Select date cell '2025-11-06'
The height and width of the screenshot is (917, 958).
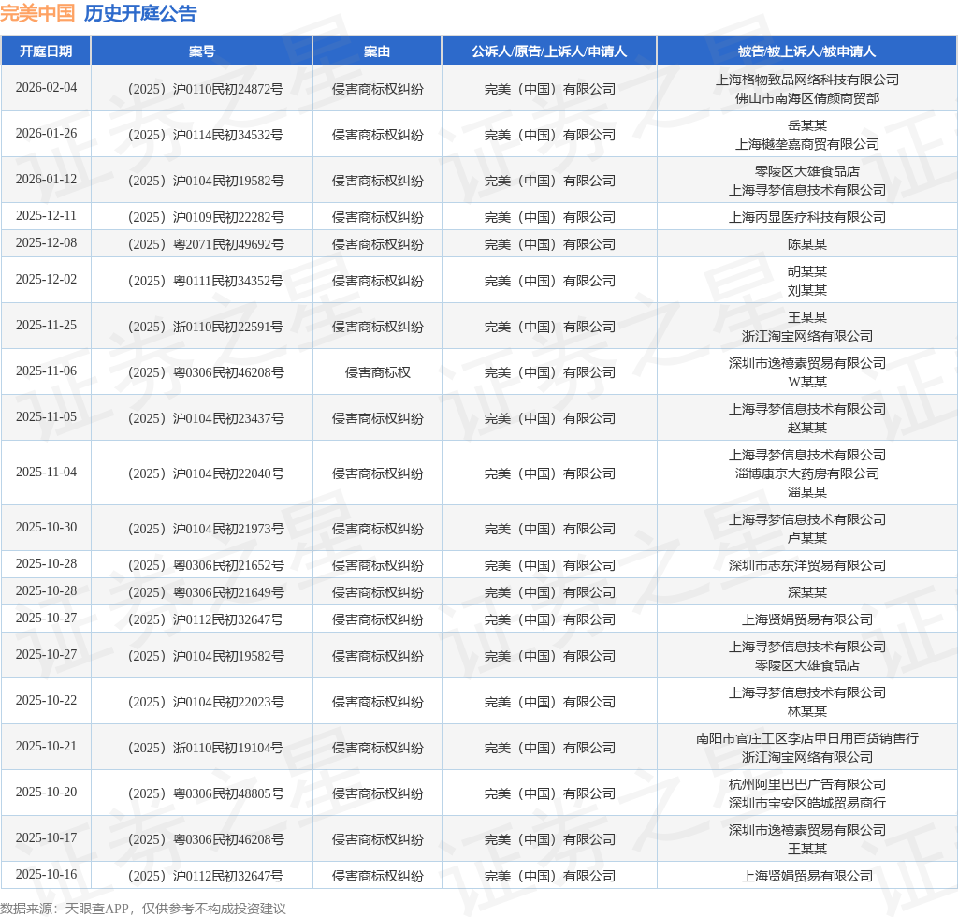pyautogui.click(x=46, y=371)
